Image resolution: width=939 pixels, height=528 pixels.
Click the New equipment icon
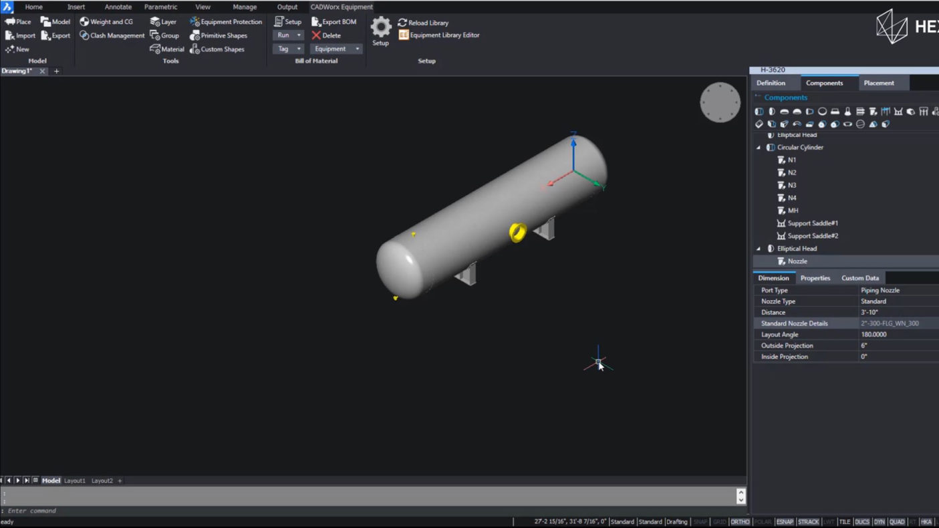tap(10, 49)
